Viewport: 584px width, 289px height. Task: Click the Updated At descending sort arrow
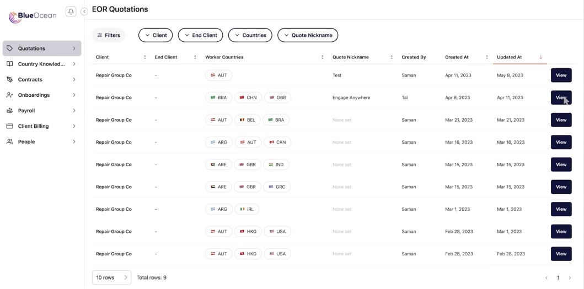[x=541, y=57]
